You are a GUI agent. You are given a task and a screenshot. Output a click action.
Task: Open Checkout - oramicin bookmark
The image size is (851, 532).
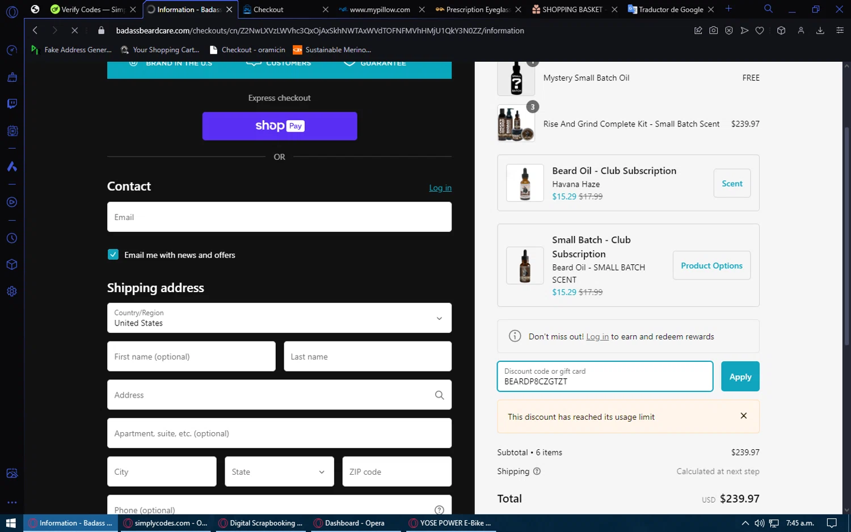247,50
